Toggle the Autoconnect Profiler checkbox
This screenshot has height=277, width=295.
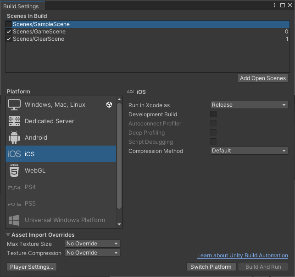click(213, 123)
